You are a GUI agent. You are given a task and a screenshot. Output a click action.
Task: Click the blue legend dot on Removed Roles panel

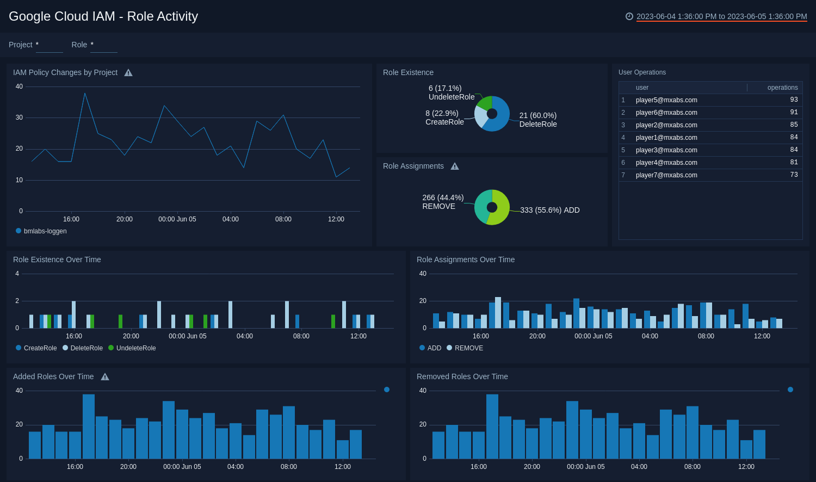(x=790, y=390)
